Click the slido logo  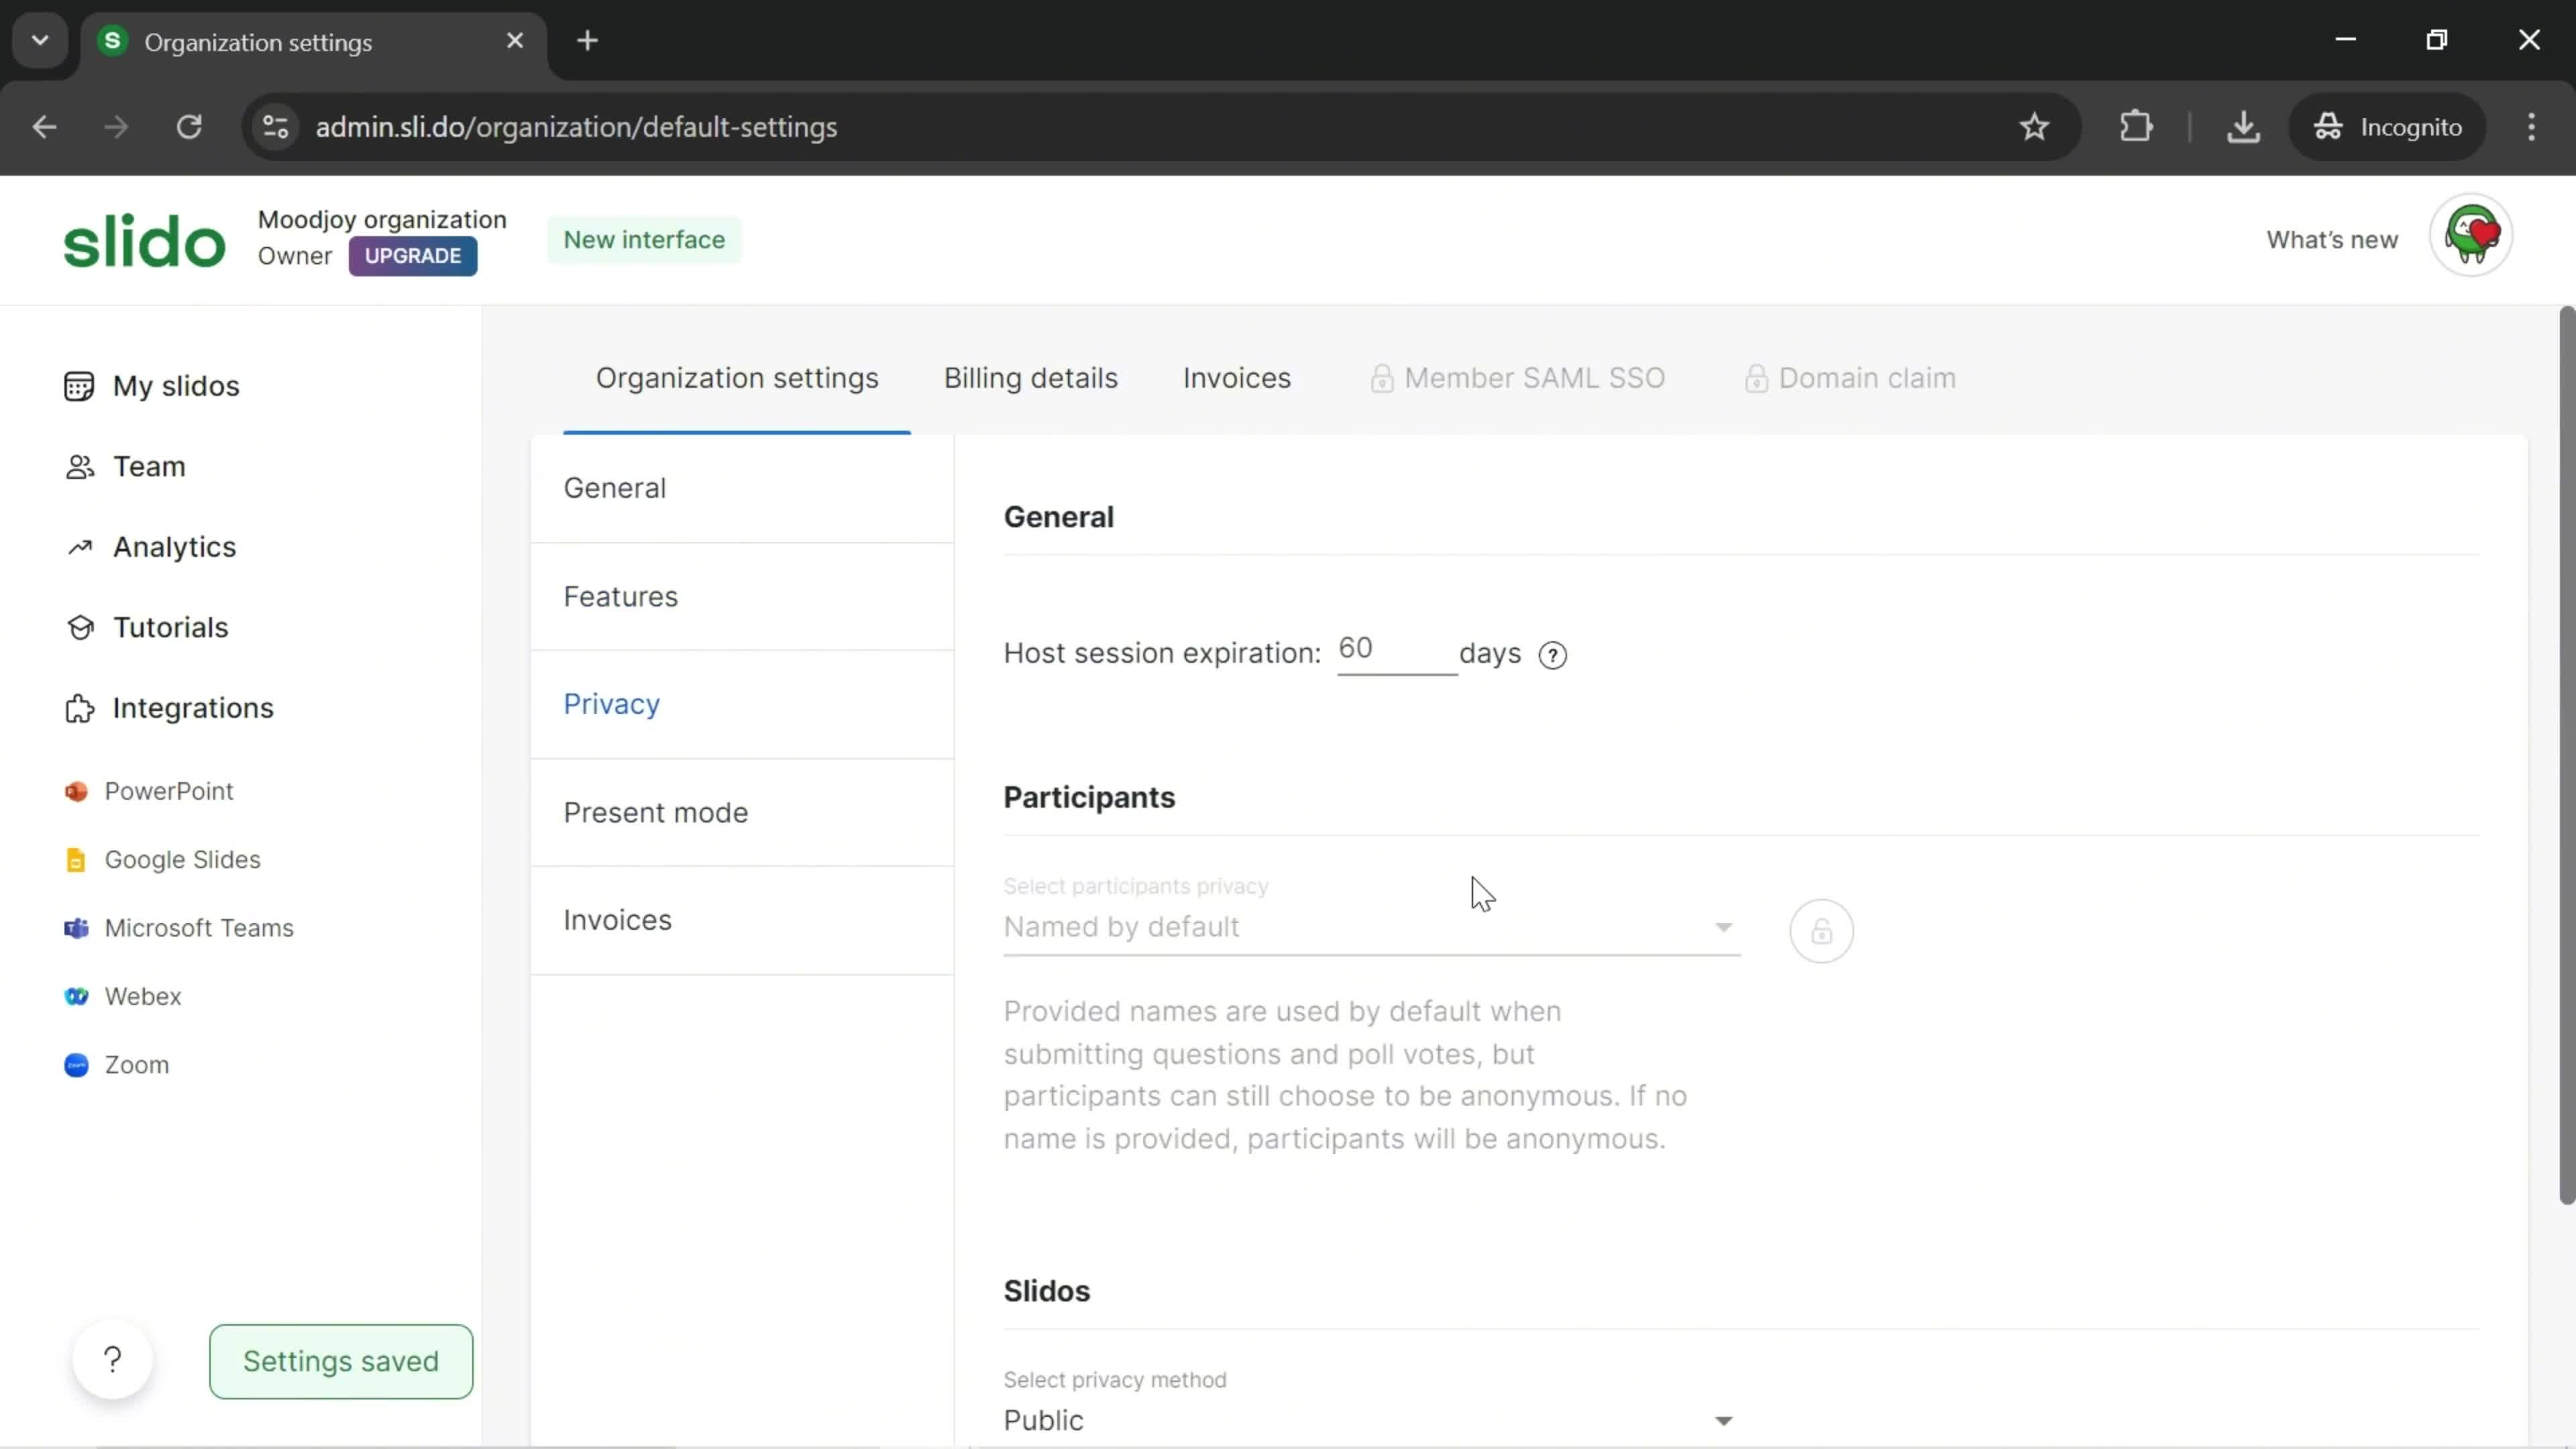coord(144,241)
